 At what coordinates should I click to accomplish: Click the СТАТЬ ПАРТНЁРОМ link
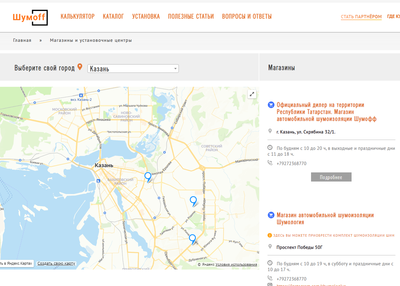[361, 17]
